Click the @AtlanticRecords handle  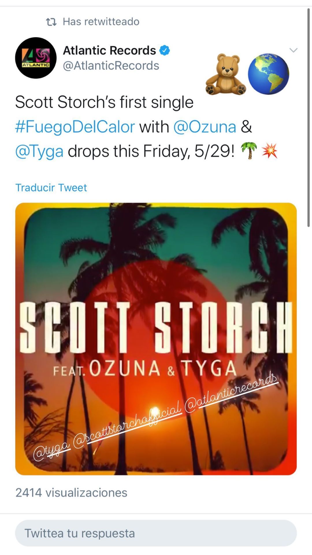pyautogui.click(x=111, y=66)
